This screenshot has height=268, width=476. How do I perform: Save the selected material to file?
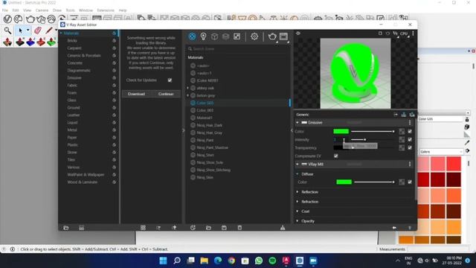(224, 228)
